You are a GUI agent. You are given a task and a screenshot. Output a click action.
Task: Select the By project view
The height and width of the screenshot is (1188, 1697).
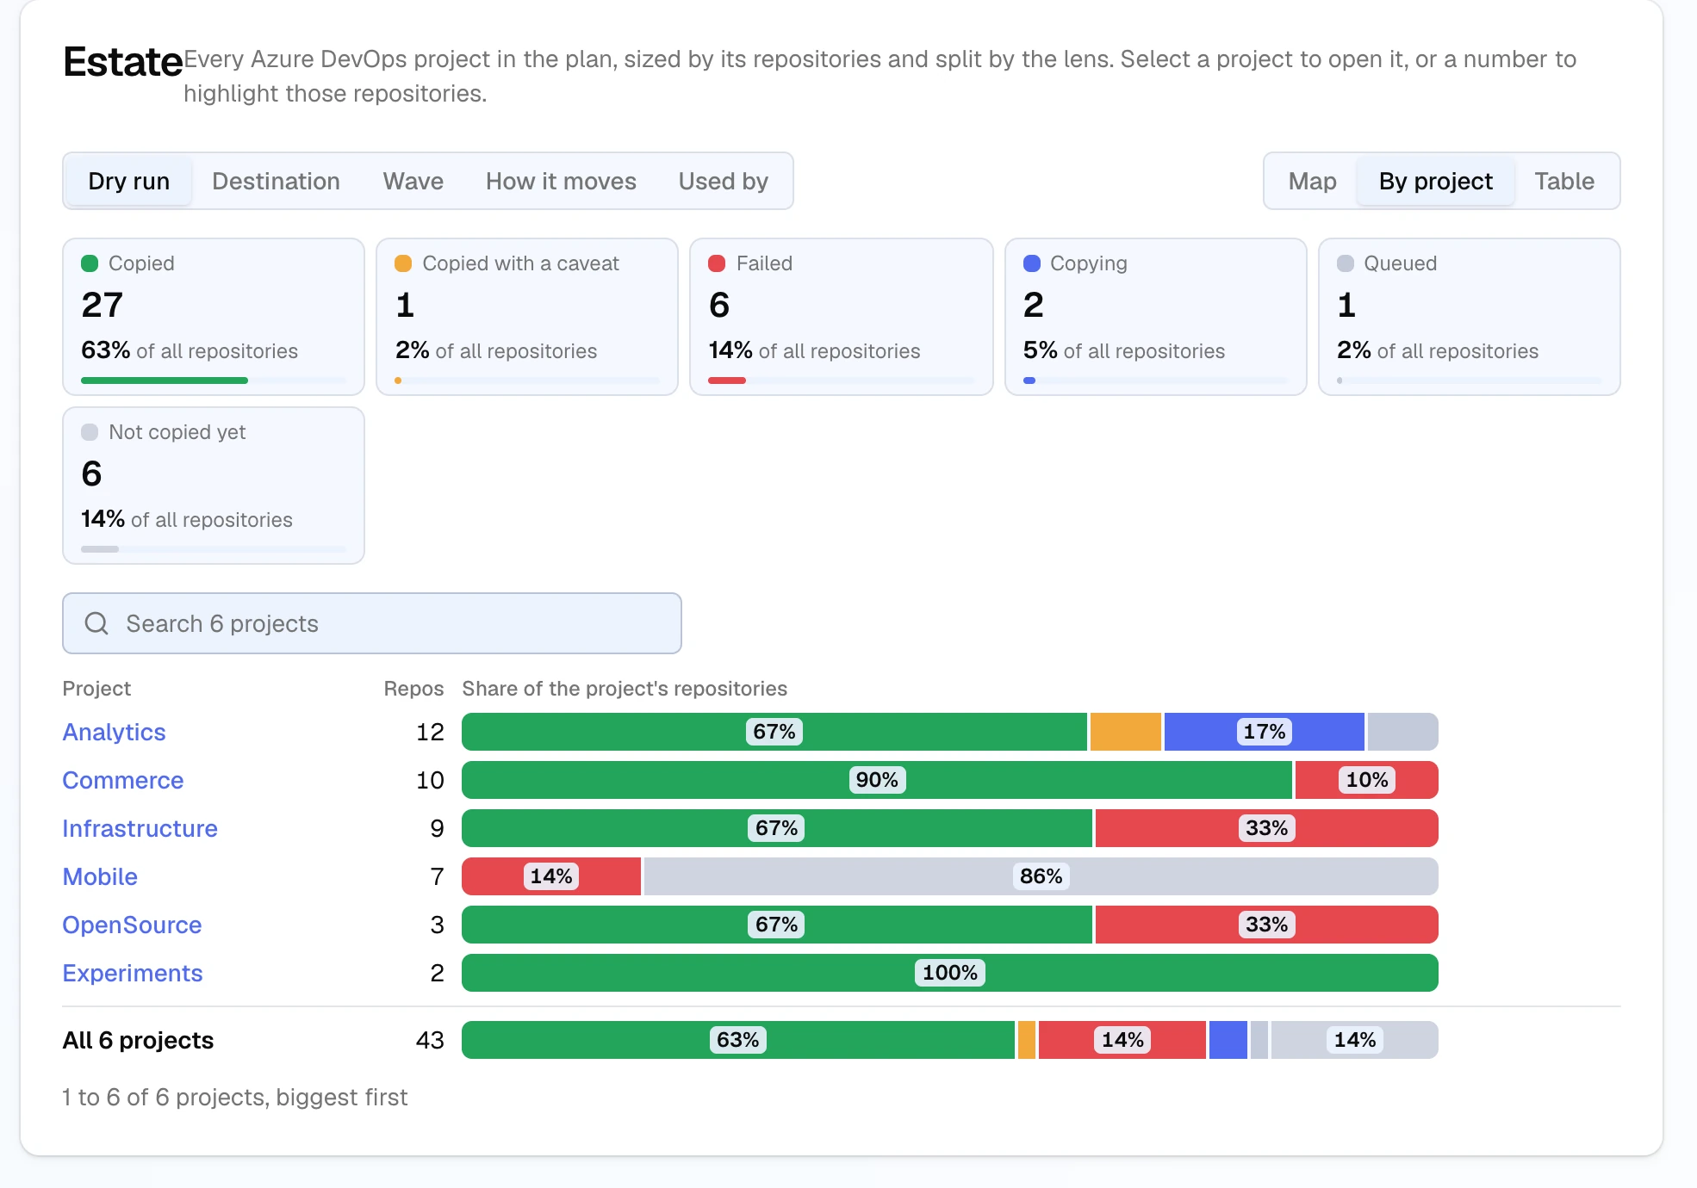pyautogui.click(x=1435, y=181)
